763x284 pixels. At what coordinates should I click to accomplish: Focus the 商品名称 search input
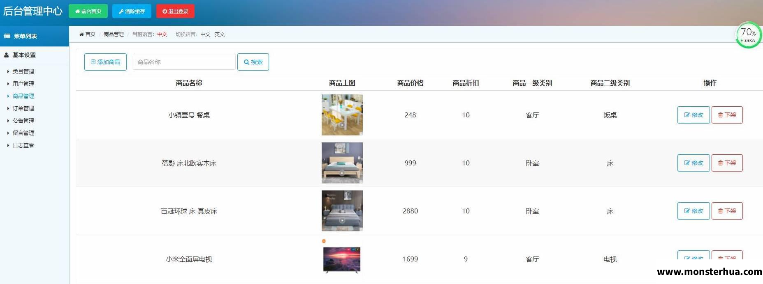[x=184, y=62]
